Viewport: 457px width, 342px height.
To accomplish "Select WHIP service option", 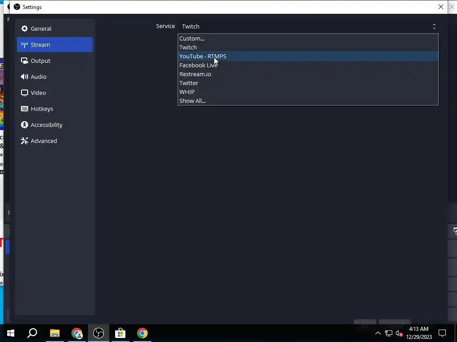I will coord(308,92).
